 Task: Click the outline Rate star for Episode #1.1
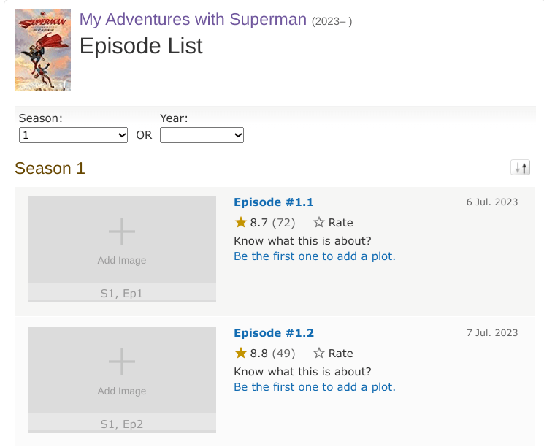tap(319, 223)
